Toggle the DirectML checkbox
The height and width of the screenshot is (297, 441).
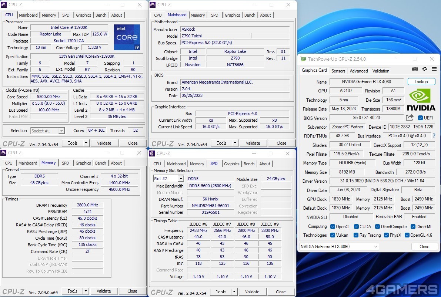click(413, 226)
